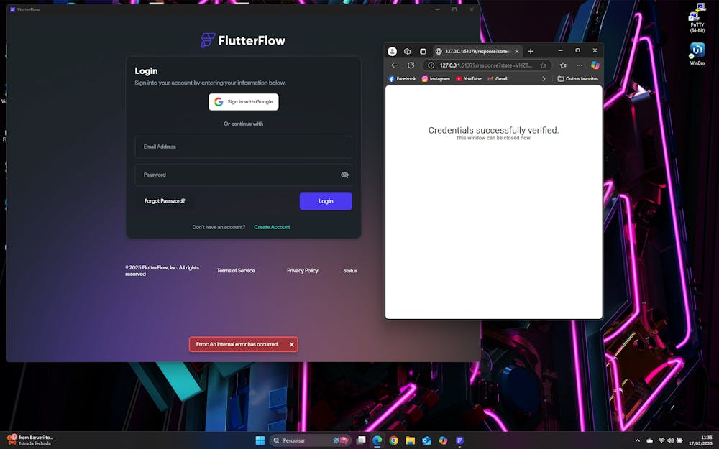The width and height of the screenshot is (719, 449).
Task: Reload the Edge browser page
Action: 411,65
